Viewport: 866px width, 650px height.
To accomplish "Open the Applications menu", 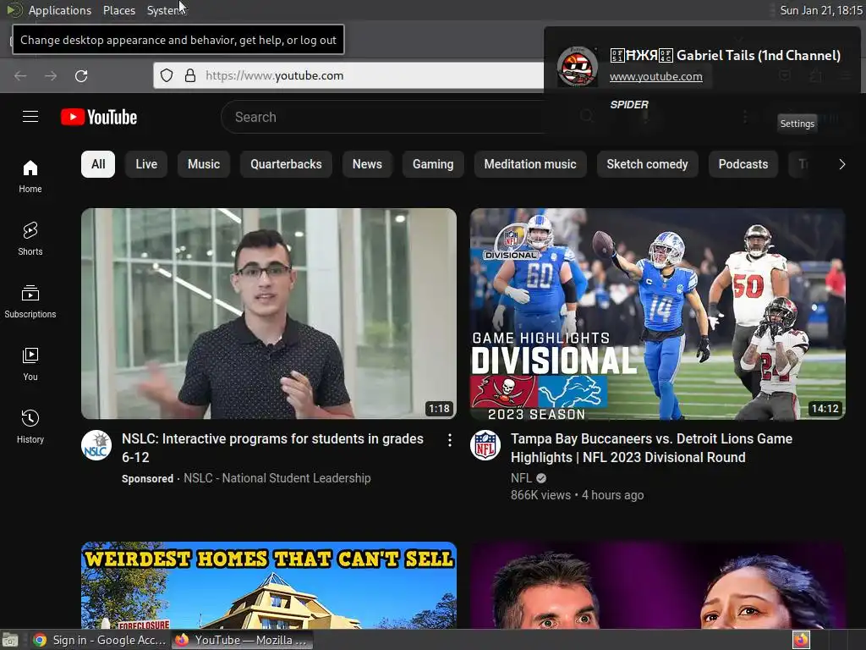I will [x=60, y=10].
